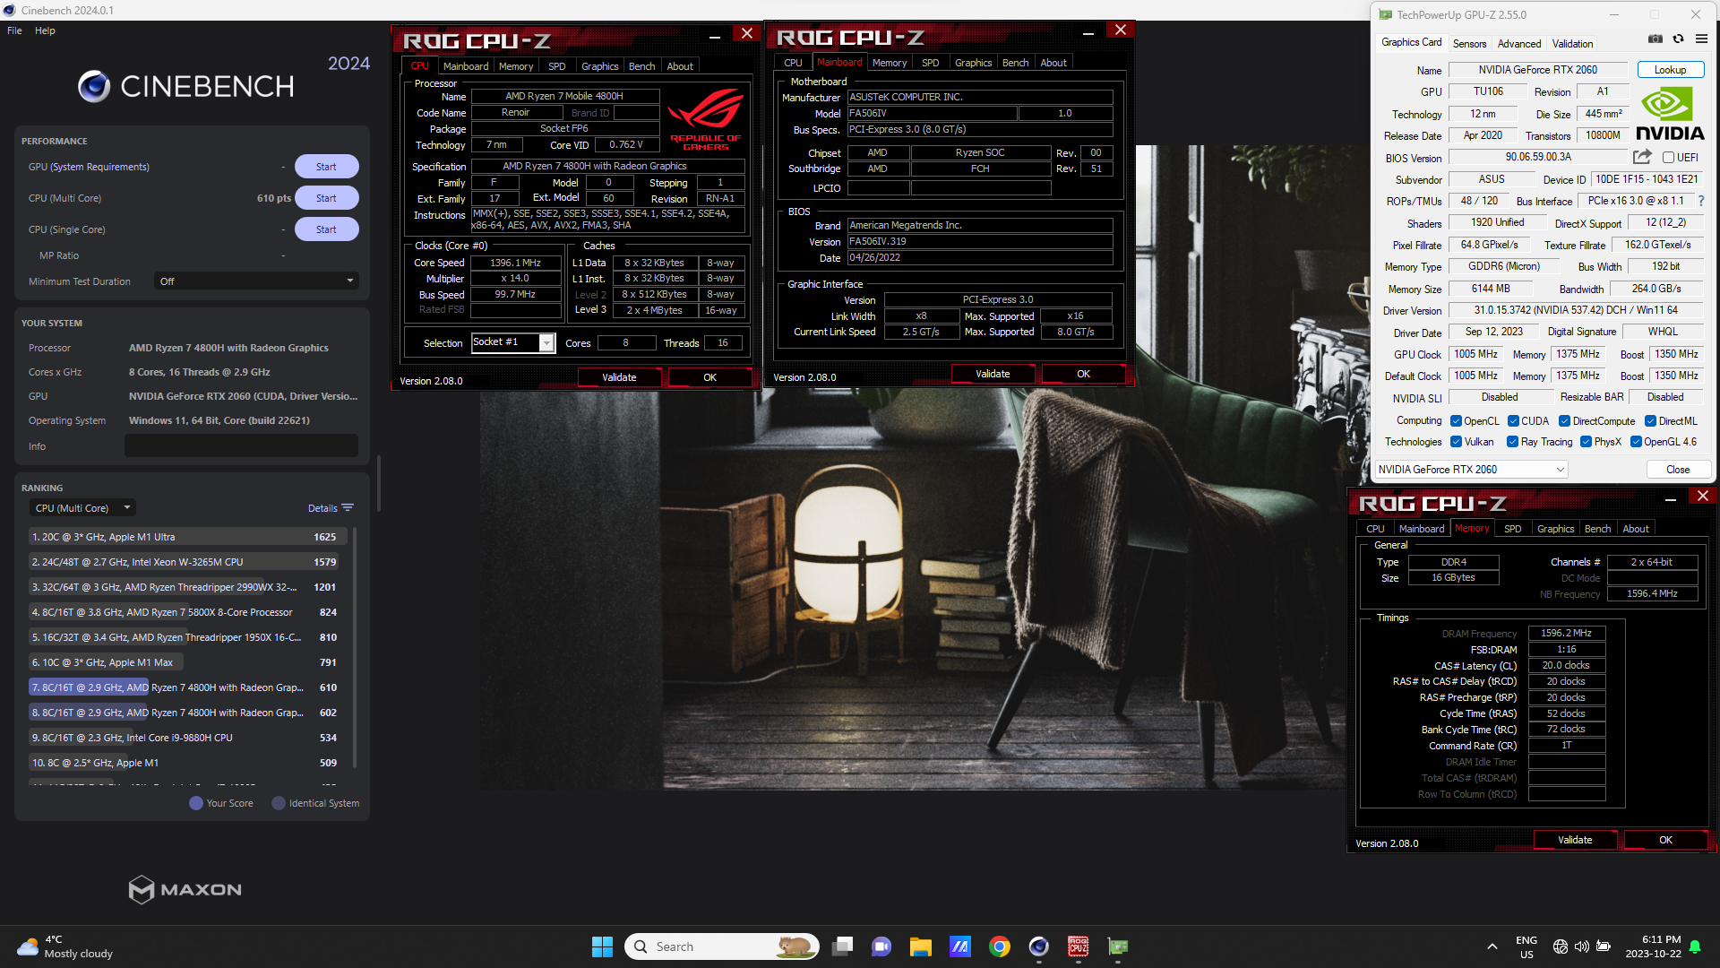Open File Explorer from the taskbar
The height and width of the screenshot is (968, 1720).
pos(921,946)
